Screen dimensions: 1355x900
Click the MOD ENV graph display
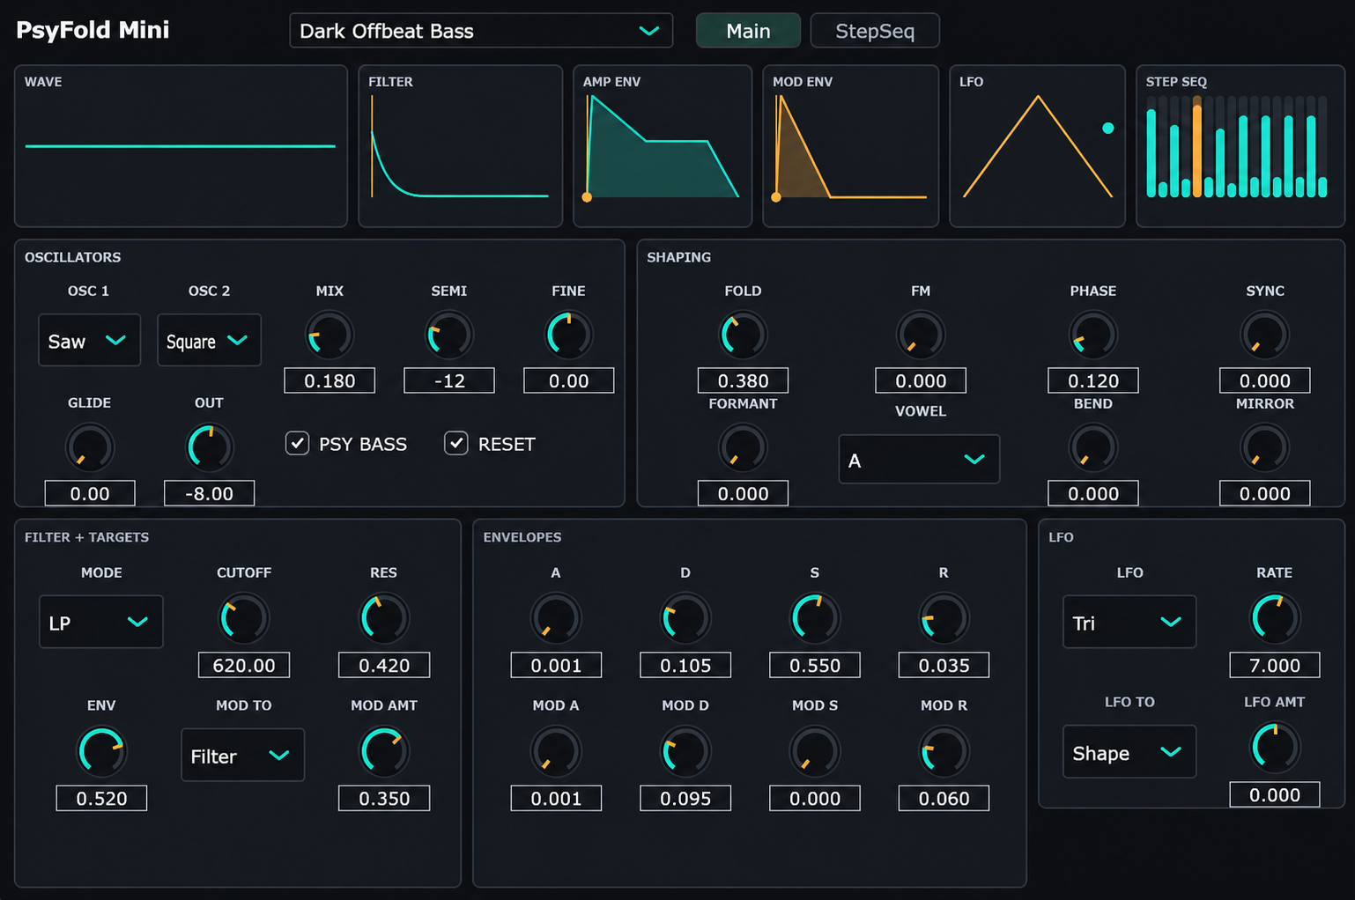[x=850, y=146]
